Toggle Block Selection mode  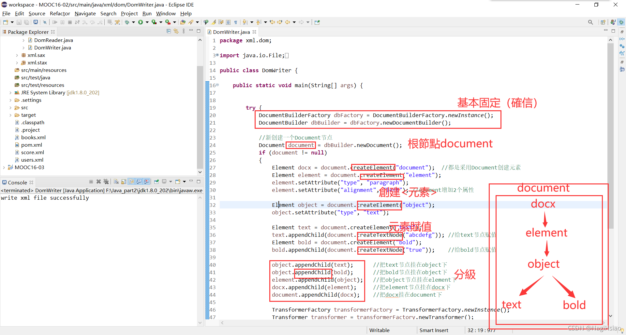tap(228, 22)
